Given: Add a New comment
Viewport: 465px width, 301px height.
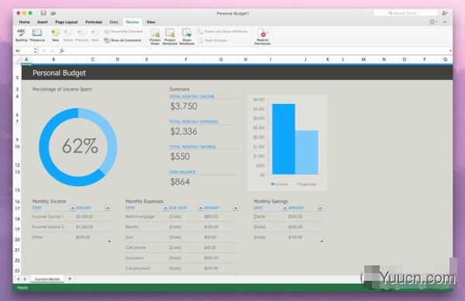Looking at the screenshot, I should tap(56, 35).
